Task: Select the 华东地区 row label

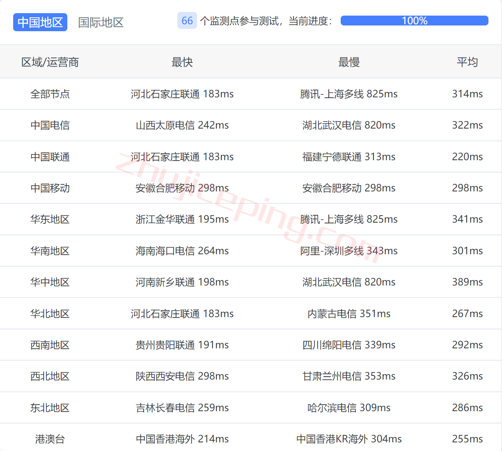Action: pos(50,219)
